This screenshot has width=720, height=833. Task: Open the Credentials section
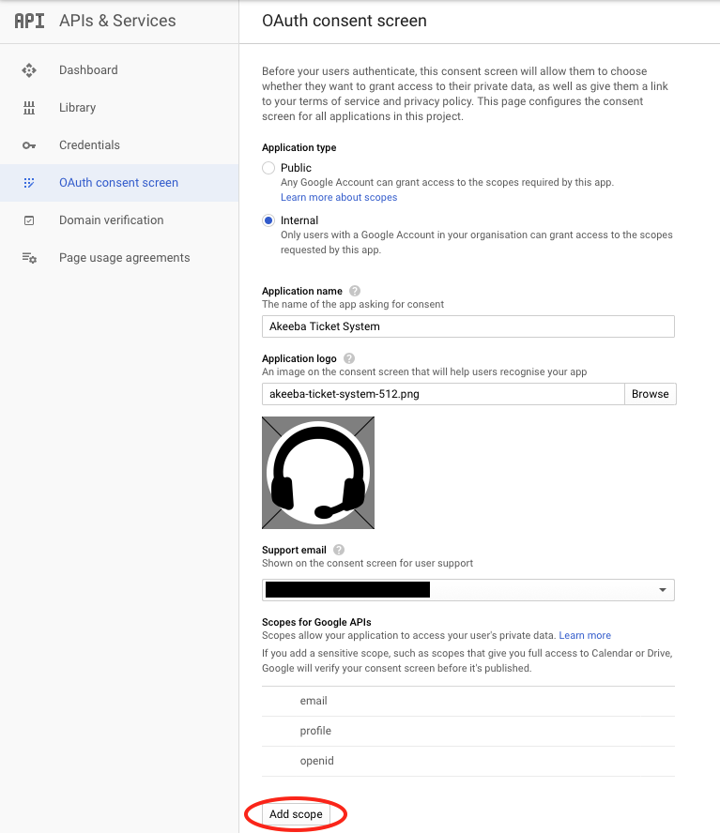click(89, 145)
